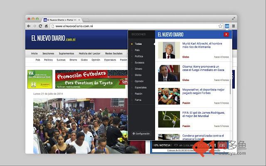Reload the page with the refresh icon
The image size is (266, 166).
[x=40, y=26]
